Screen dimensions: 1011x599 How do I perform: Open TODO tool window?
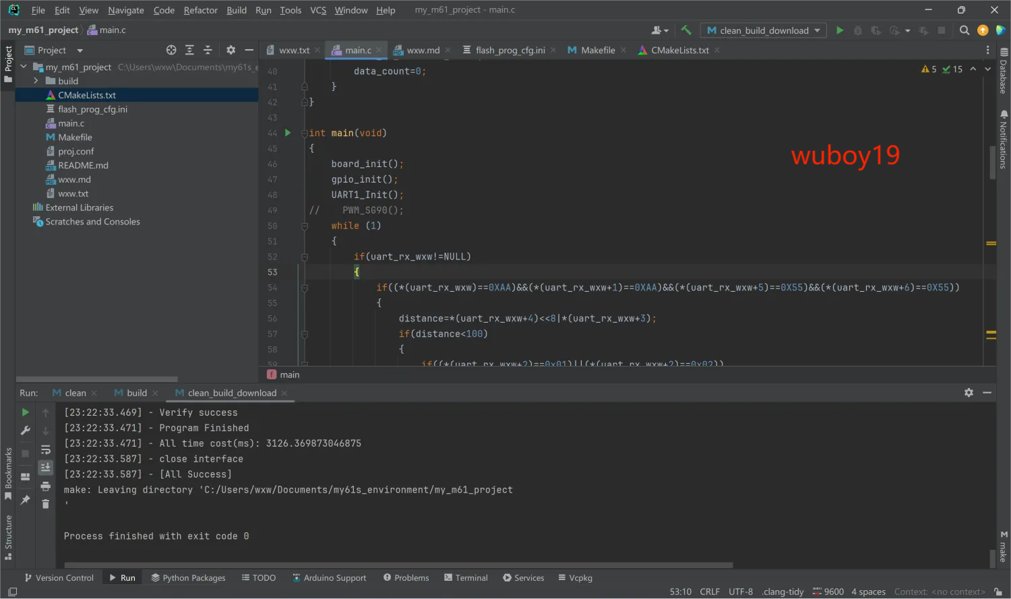pyautogui.click(x=259, y=578)
